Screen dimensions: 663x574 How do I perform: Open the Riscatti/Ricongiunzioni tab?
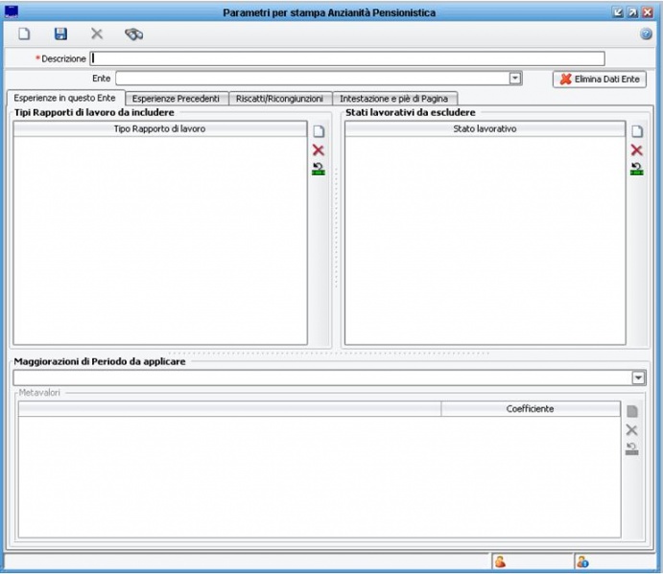tap(281, 99)
